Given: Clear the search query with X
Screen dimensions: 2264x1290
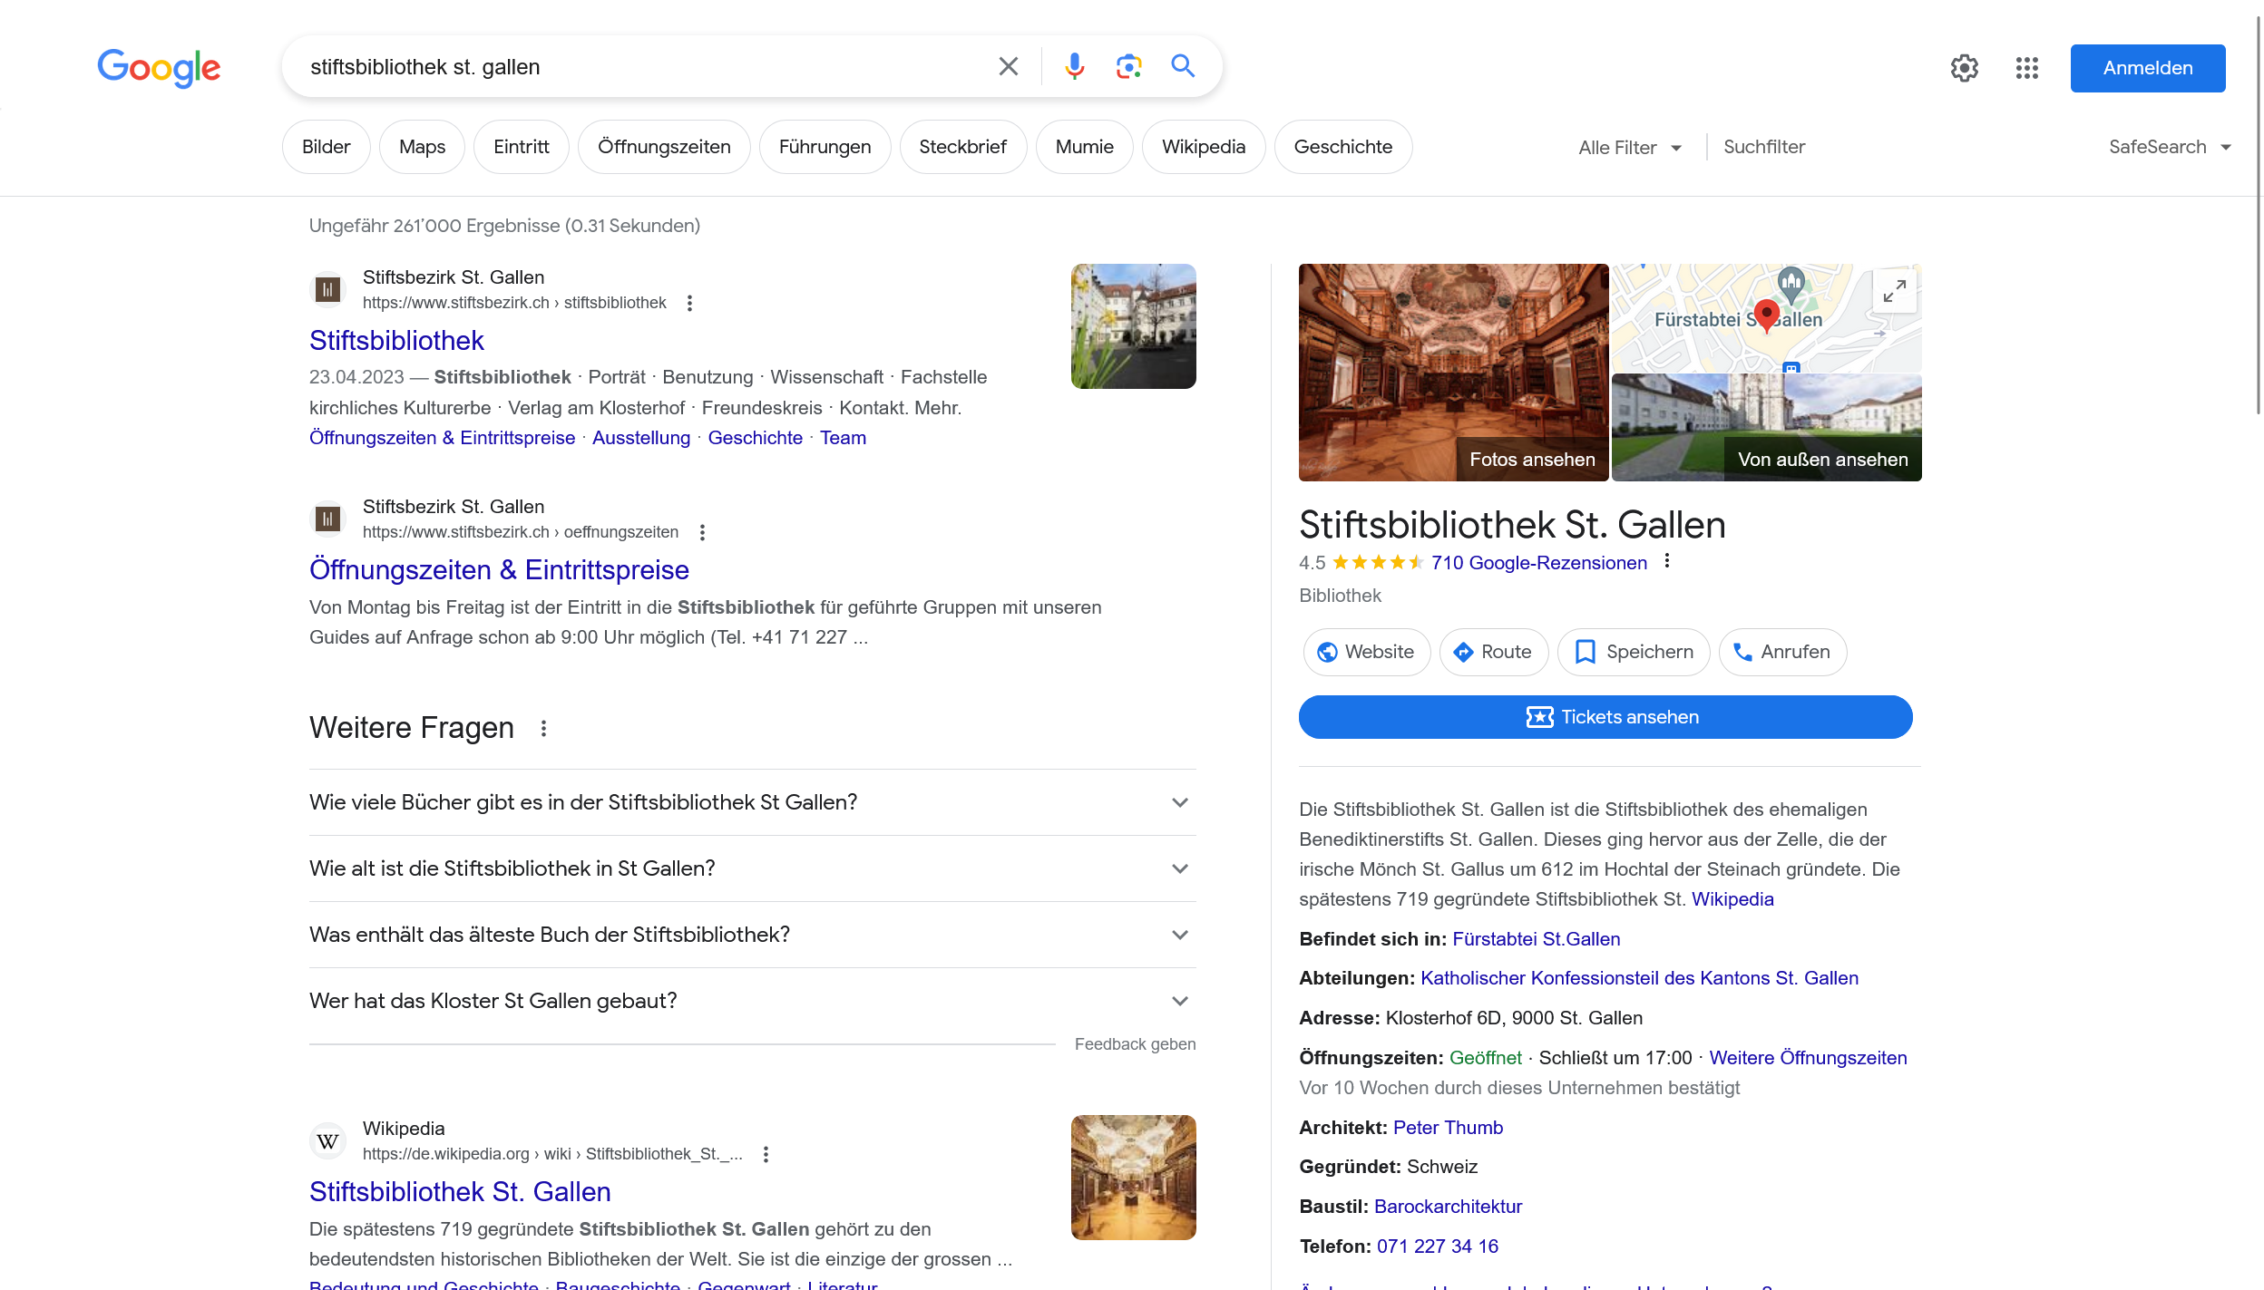Looking at the screenshot, I should point(1008,66).
